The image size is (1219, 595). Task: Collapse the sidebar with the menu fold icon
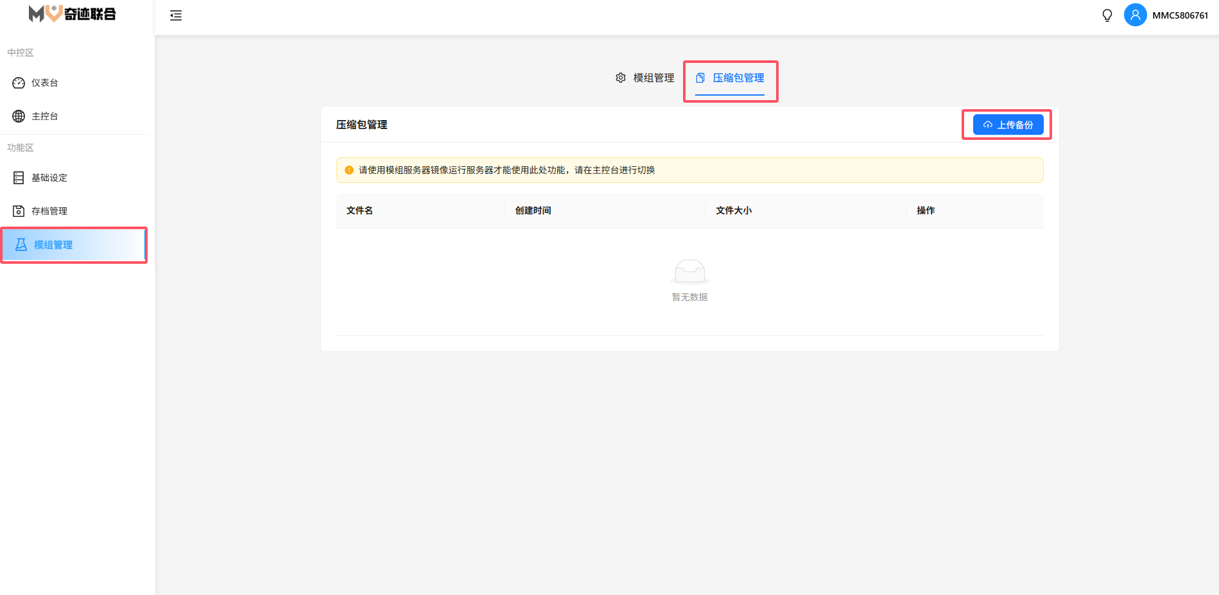coord(176,16)
